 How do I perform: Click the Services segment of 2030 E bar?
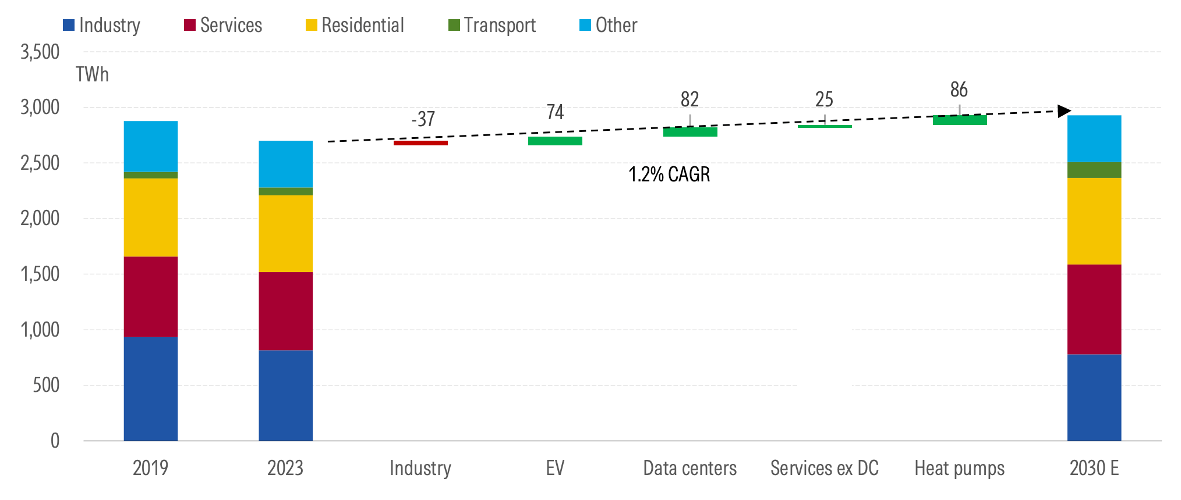click(1094, 309)
